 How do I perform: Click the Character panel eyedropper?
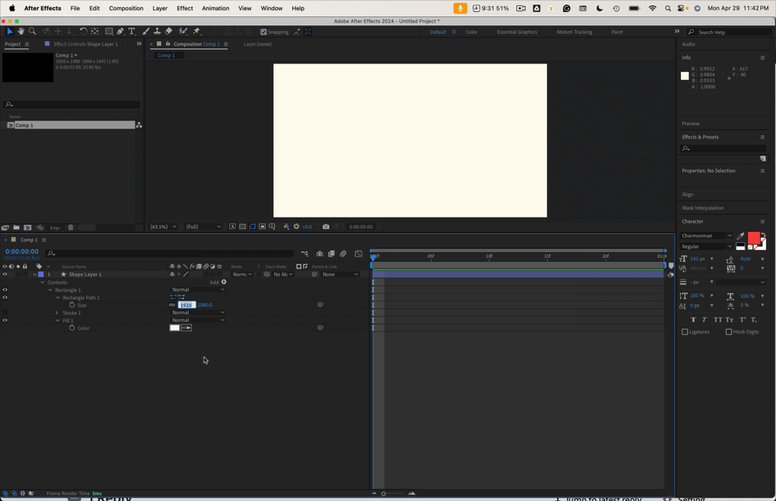pos(740,236)
